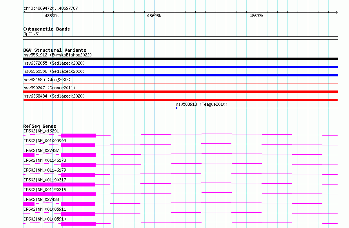Screen dimensions: 349x228
Task: Click the intron line of IP6K2|NM_001005910
Action: (216, 223)
